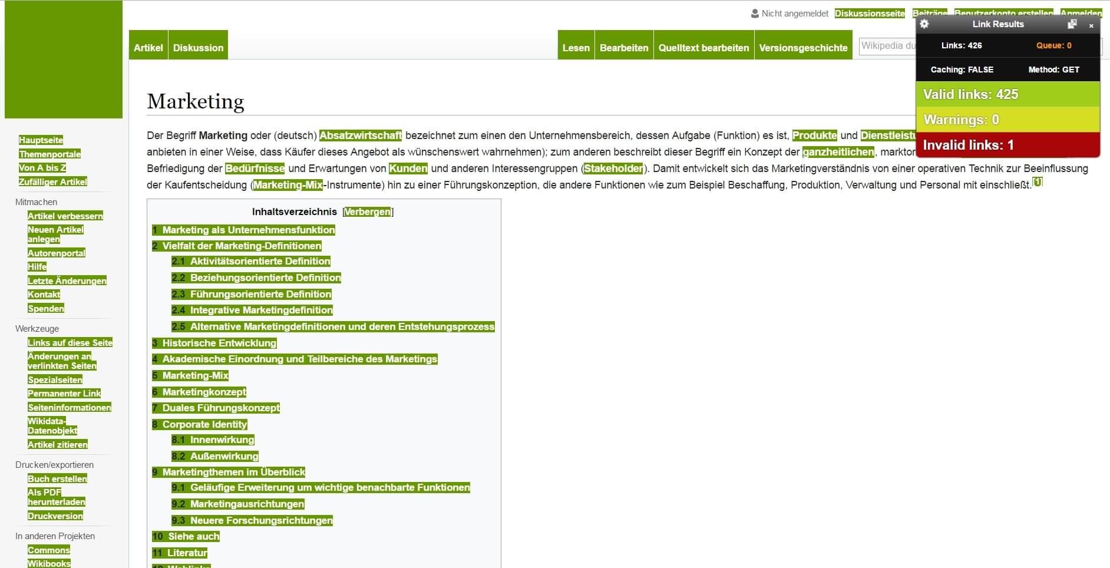Open Themenportale in sidebar
The image size is (1110, 568).
50,154
